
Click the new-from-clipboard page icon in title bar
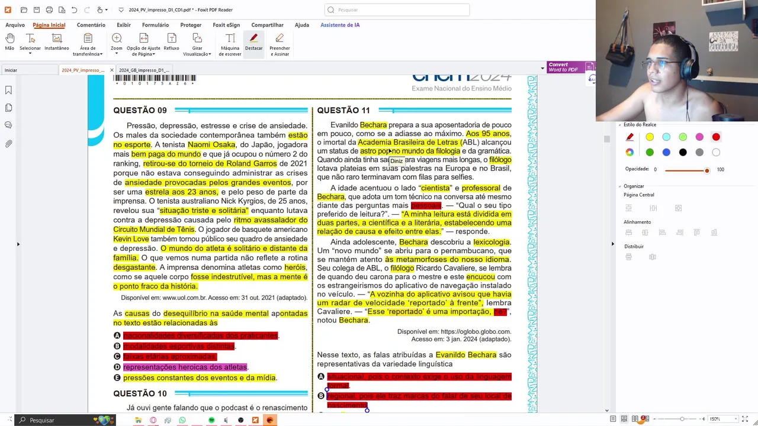click(x=61, y=9)
